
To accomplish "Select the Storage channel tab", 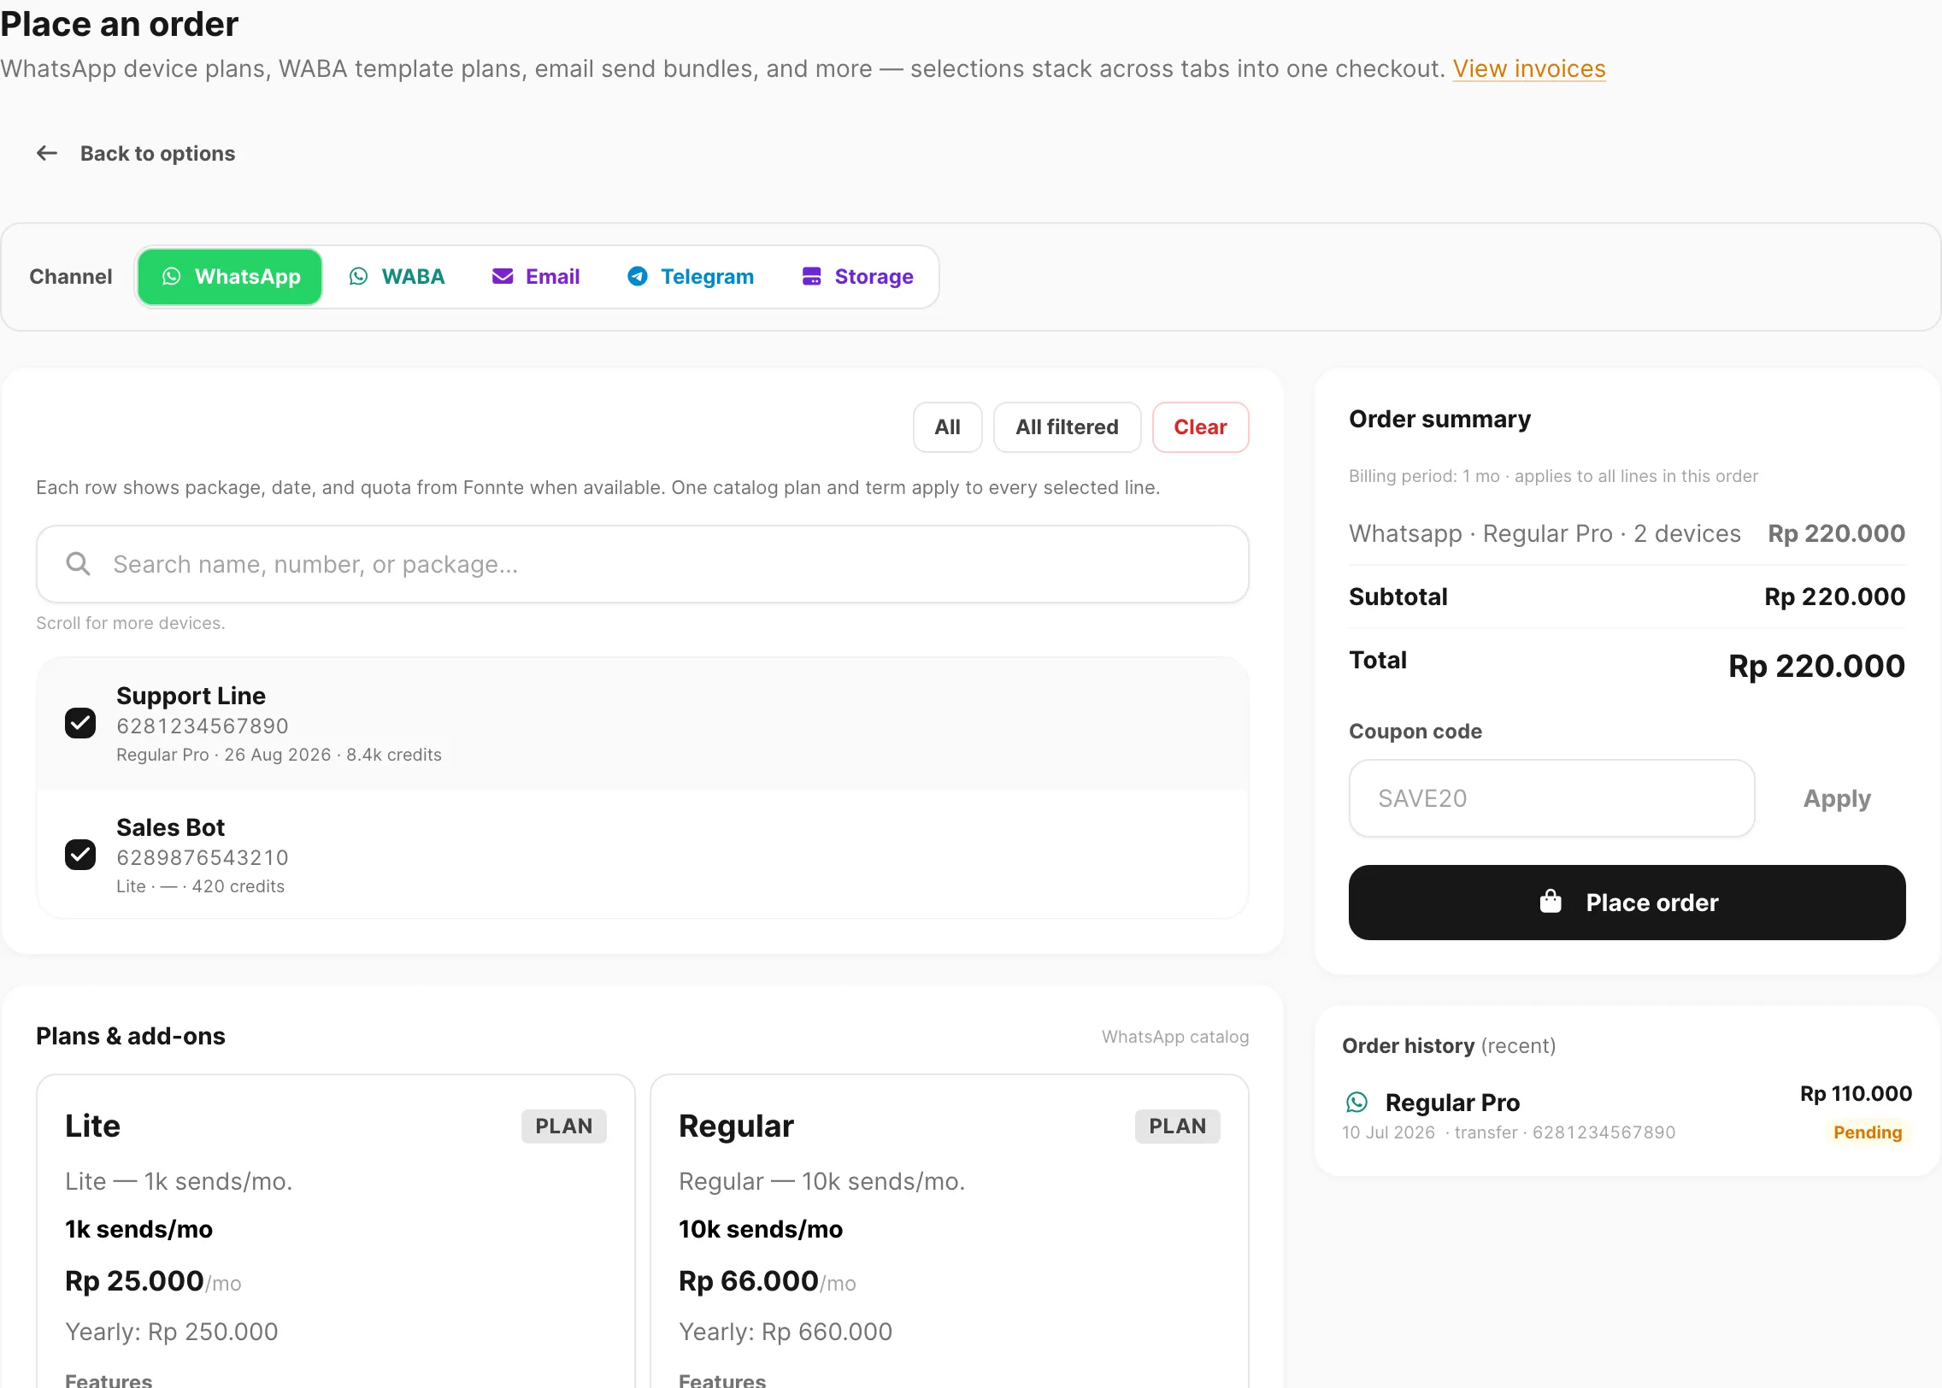I will 858,277.
